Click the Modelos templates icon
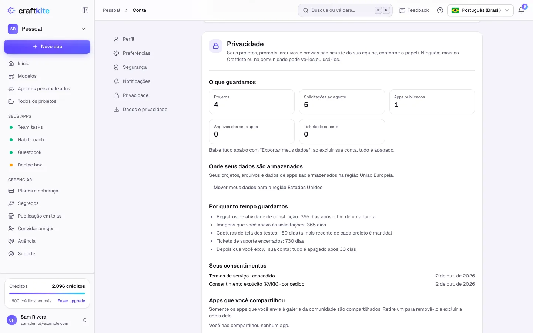 (x=11, y=76)
